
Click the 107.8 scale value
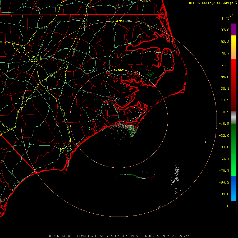coord(224,30)
